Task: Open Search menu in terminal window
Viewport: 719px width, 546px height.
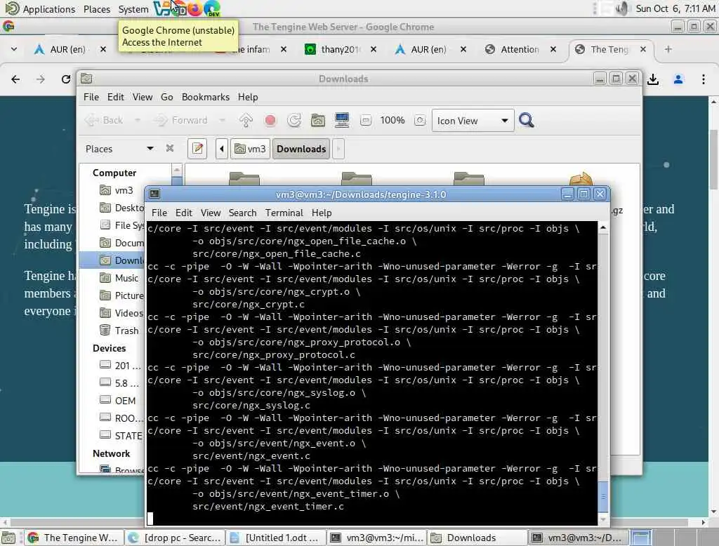Action: tap(242, 213)
